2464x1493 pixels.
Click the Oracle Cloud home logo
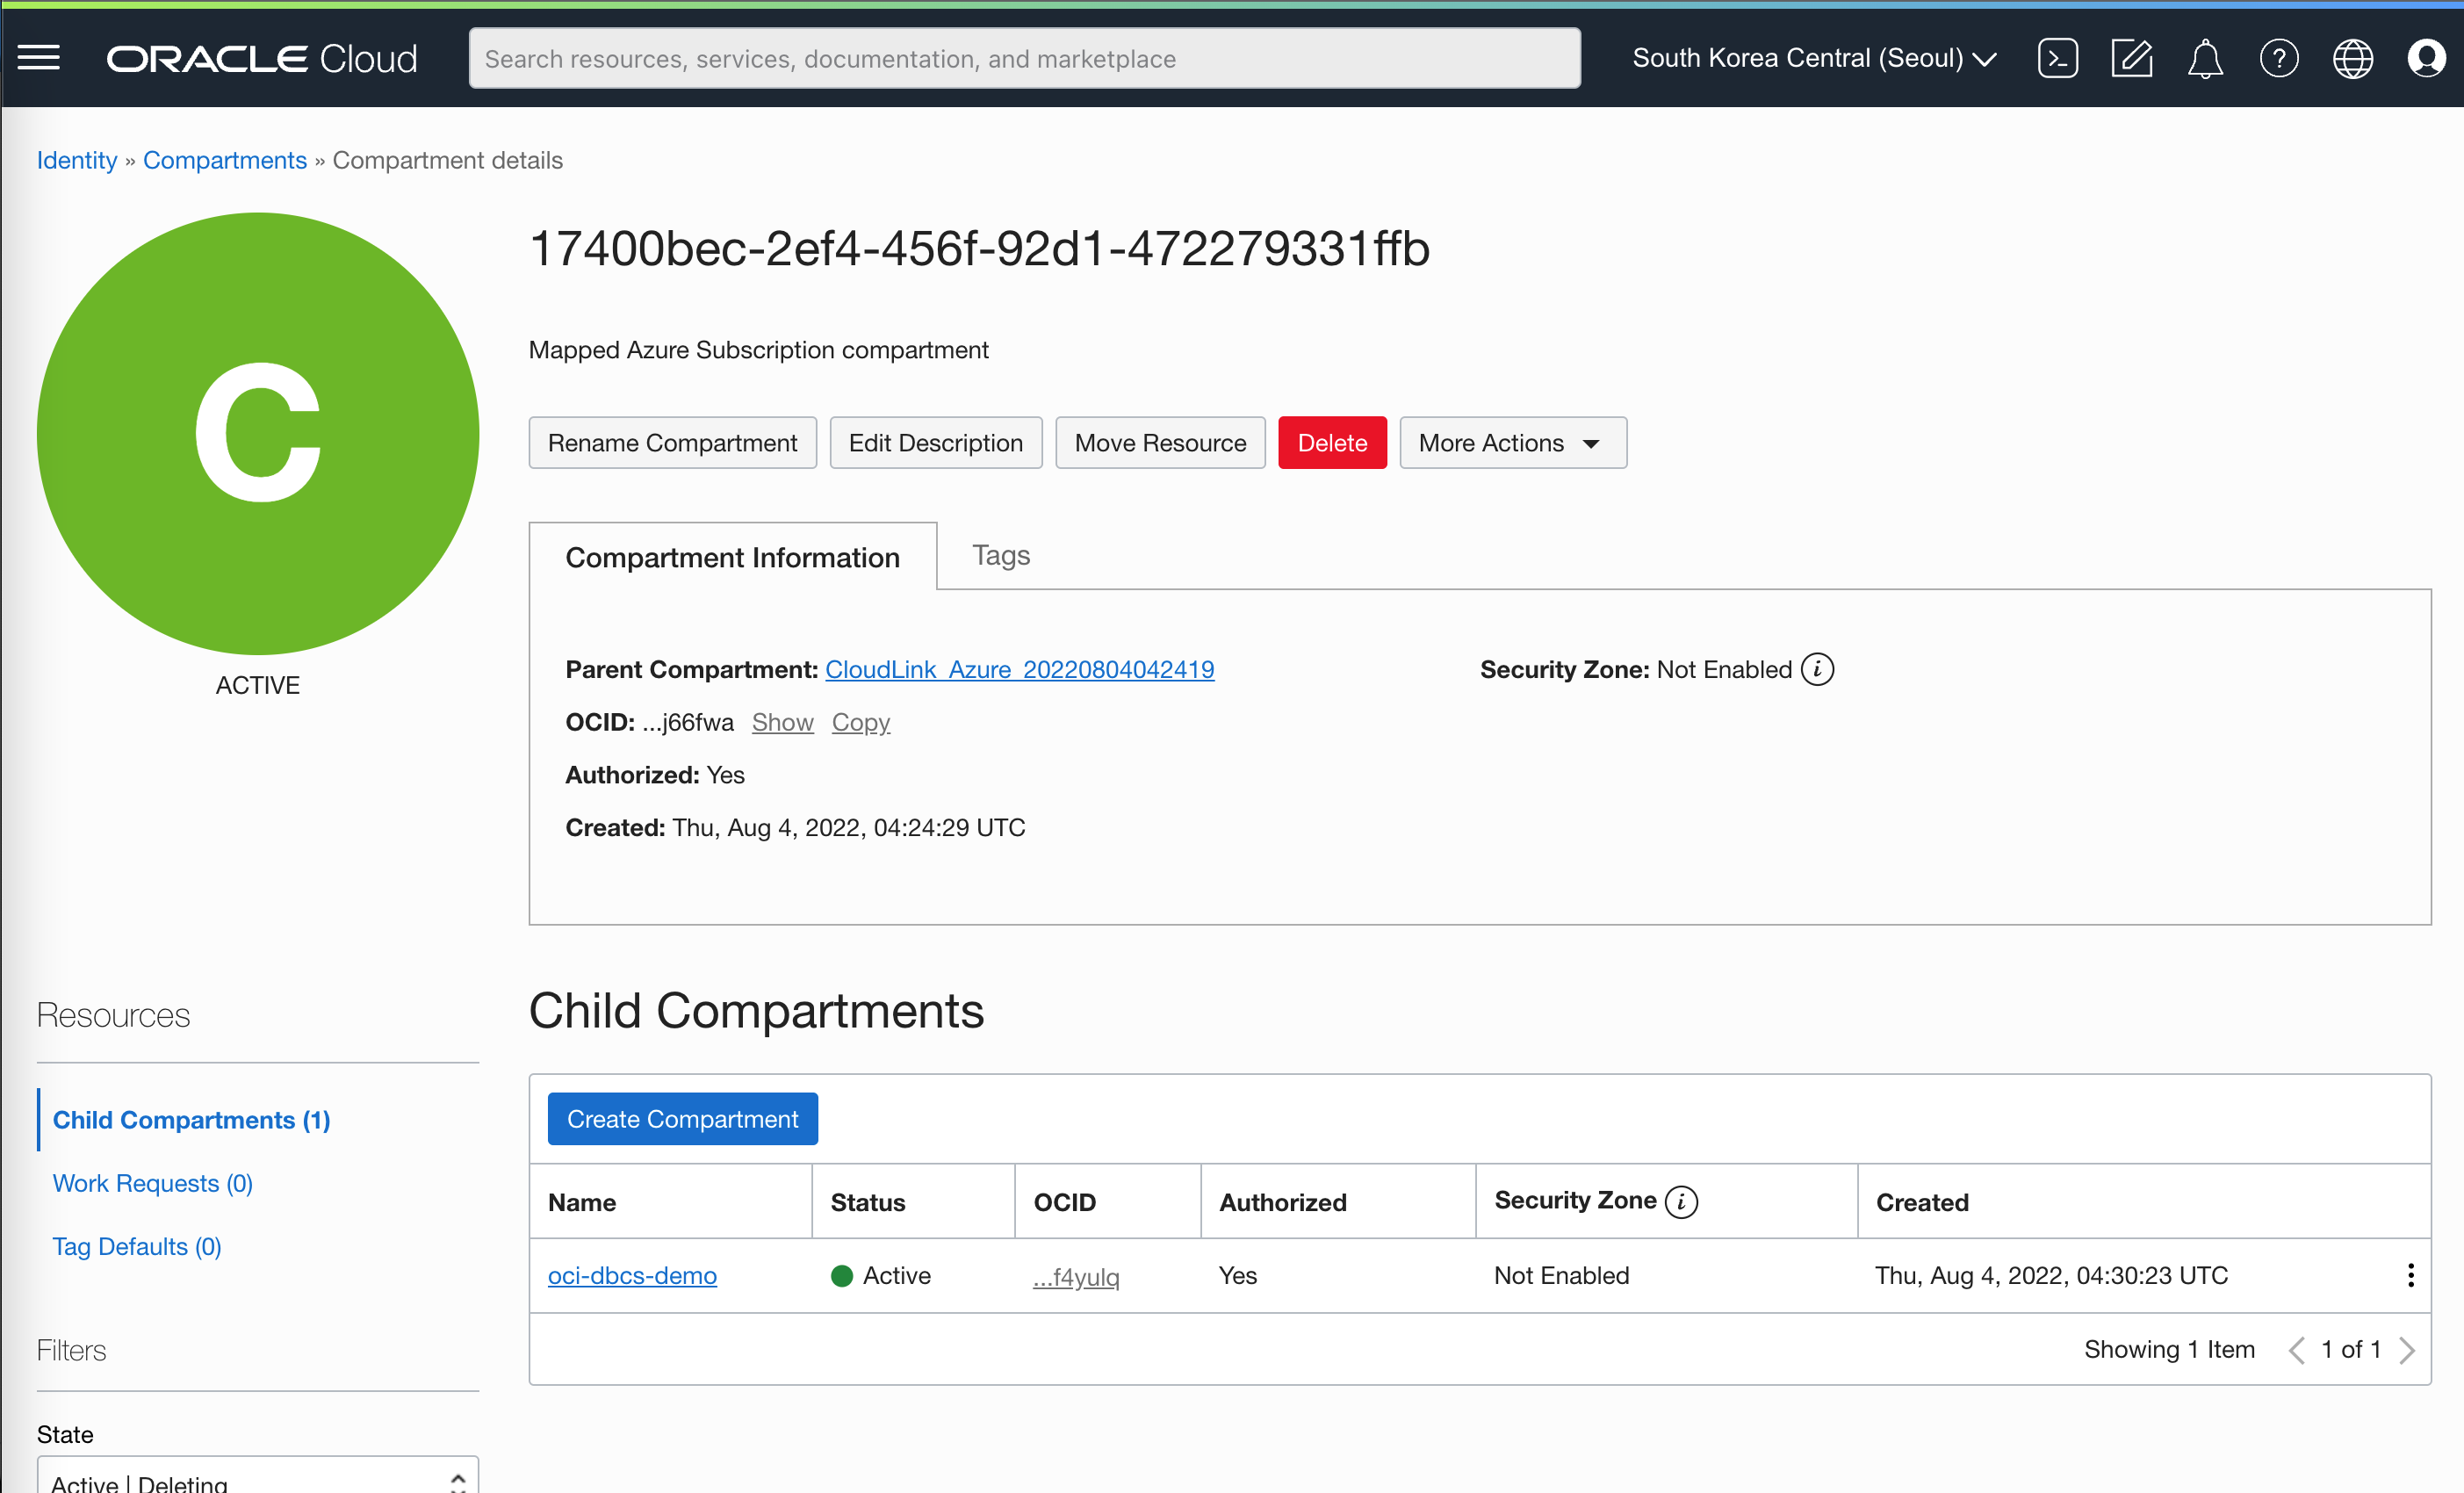263,58
